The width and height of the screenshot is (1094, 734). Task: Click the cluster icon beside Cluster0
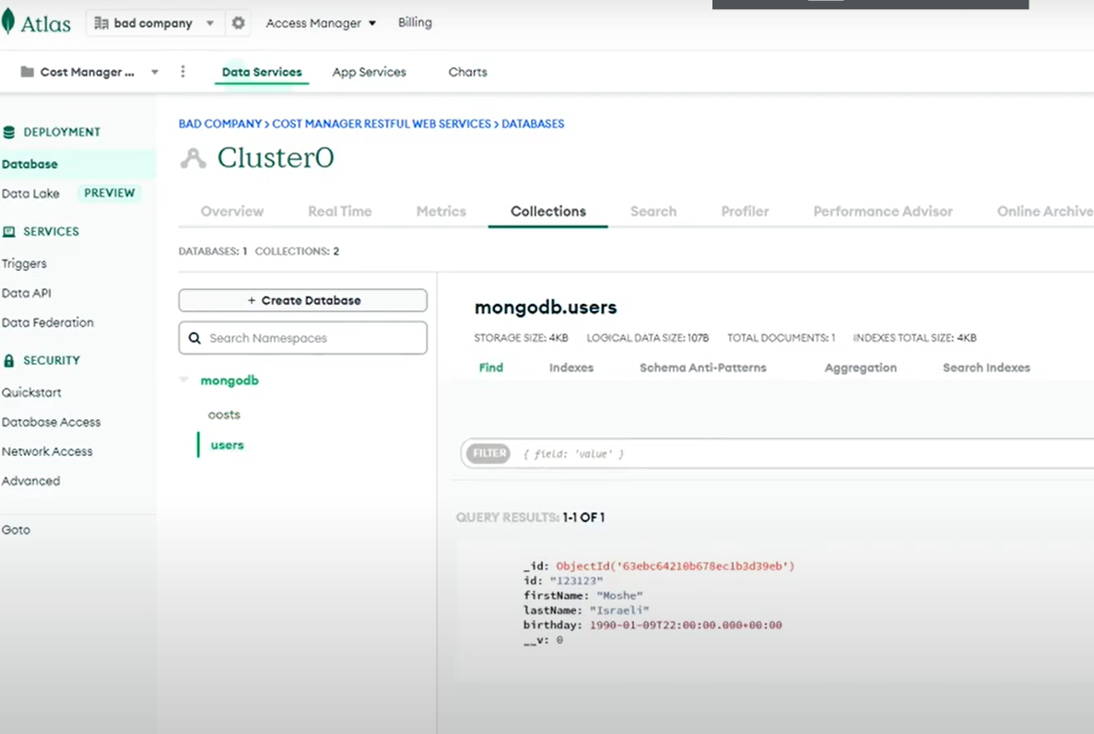(x=191, y=157)
